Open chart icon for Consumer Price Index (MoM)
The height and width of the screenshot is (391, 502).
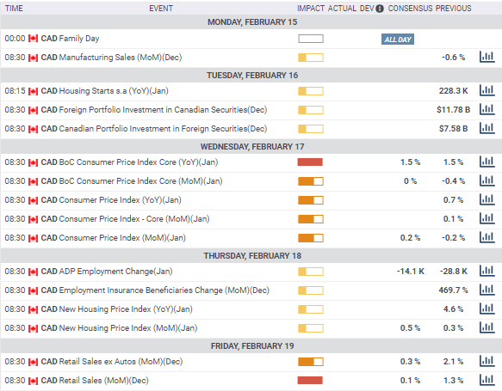coord(487,237)
